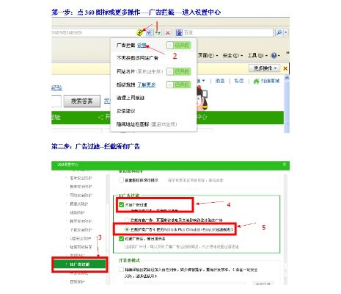Image resolution: width=341 pixels, height=294 pixels.
Task: Click the blue help question mark icon
Action: coord(274,56)
